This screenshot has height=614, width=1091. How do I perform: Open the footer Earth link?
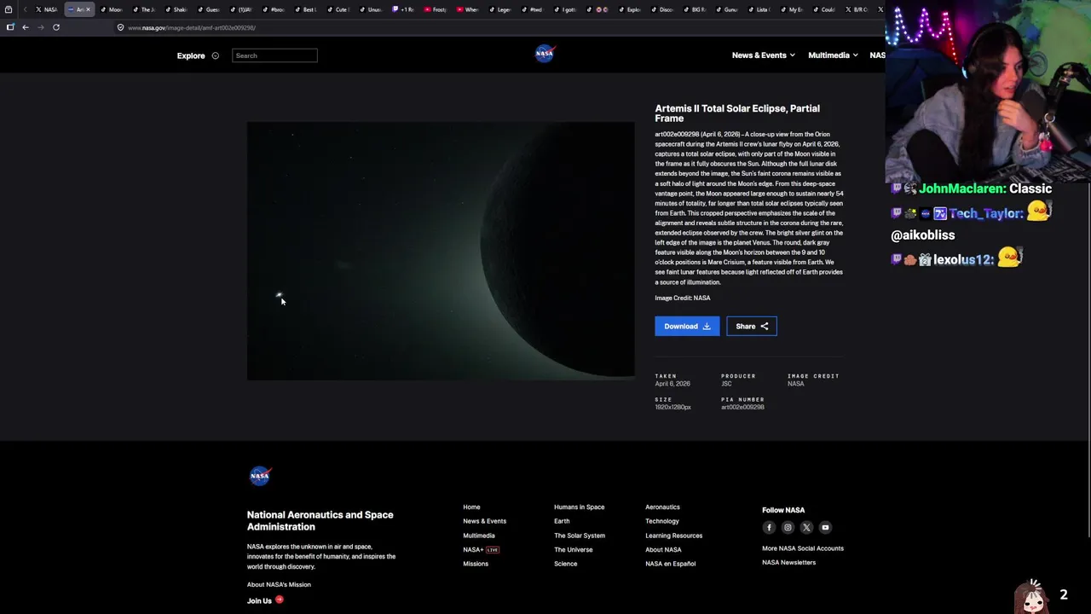coord(562,521)
